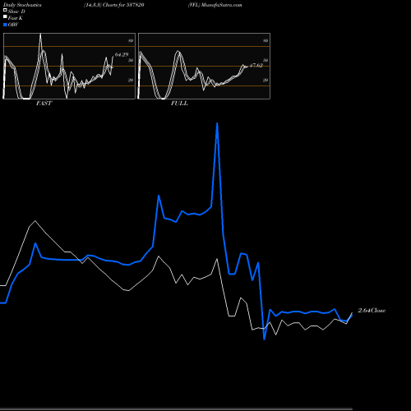Viewport: 411px width, 411px height.
Task: Click the 'Slow D' legend label
Action: click(16, 12)
